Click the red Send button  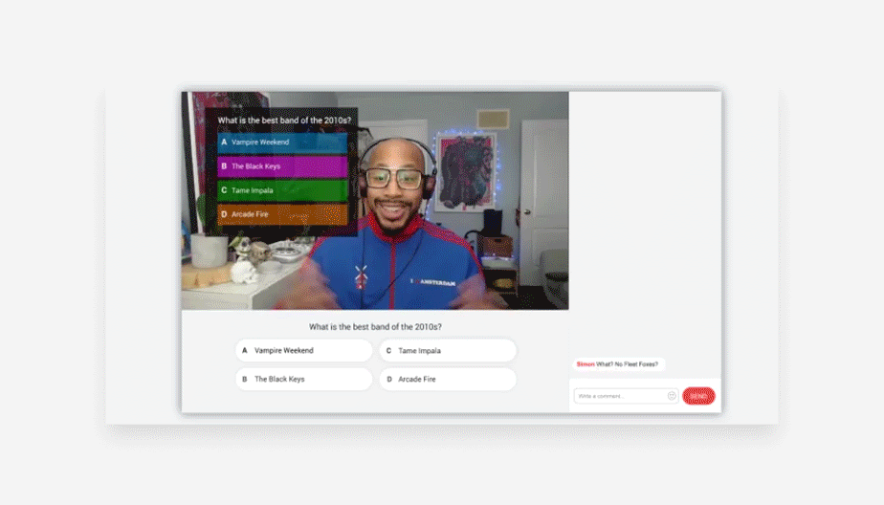[698, 396]
